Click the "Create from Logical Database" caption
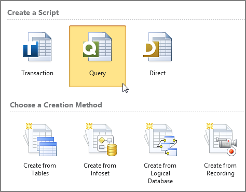The image size is (246, 192). tap(160, 173)
